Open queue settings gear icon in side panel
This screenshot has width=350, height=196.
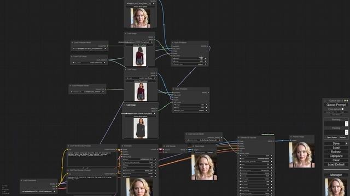(x=345, y=101)
